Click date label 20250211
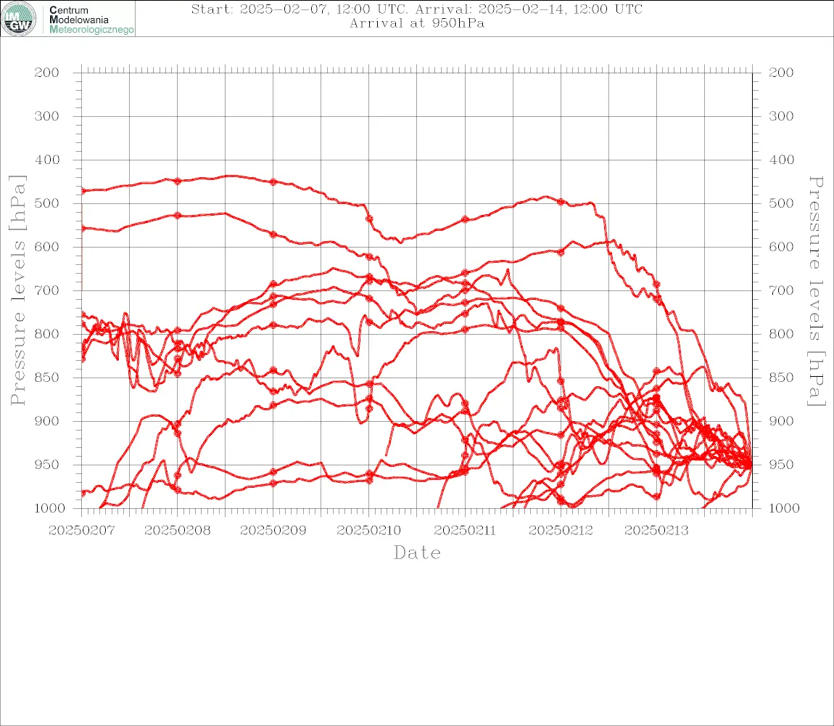Image resolution: width=834 pixels, height=726 pixels. [x=465, y=531]
